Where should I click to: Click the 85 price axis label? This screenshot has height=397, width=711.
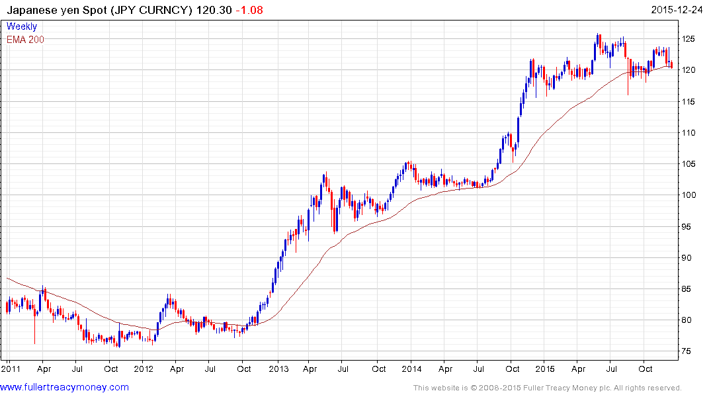687,289
